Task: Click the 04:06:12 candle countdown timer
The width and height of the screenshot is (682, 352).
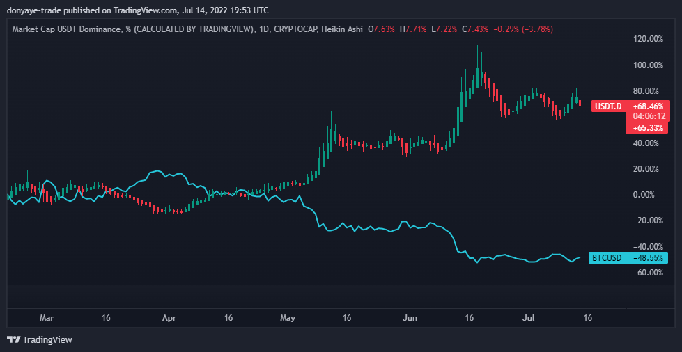Action: point(648,116)
